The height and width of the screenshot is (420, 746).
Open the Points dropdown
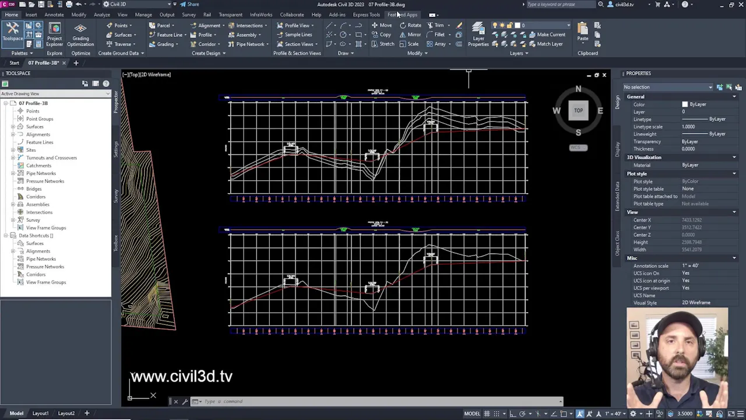point(121,25)
